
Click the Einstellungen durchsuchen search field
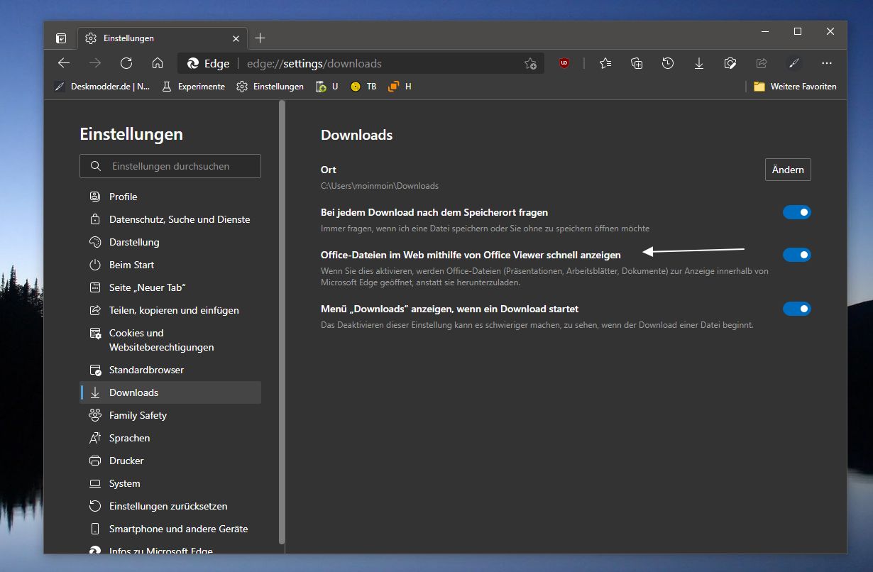170,166
